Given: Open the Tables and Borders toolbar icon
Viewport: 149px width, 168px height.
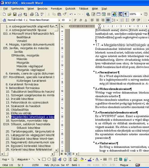Looking at the screenshot, I should click(x=93, y=14).
